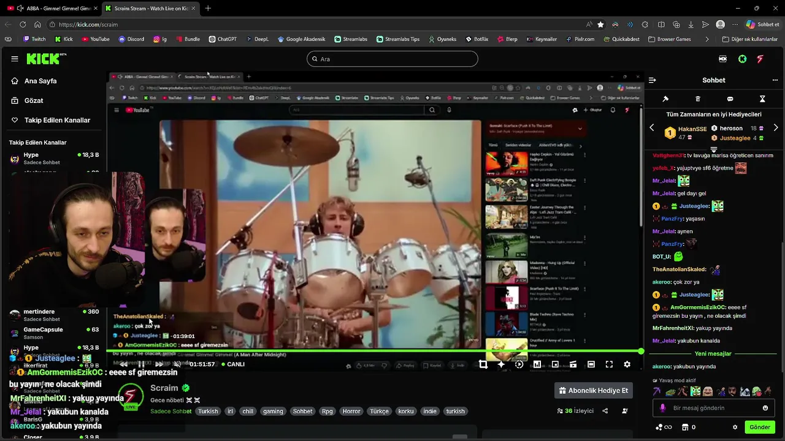The height and width of the screenshot is (441, 785).
Task: Open Sohbet et Copilot button
Action: pos(762,24)
